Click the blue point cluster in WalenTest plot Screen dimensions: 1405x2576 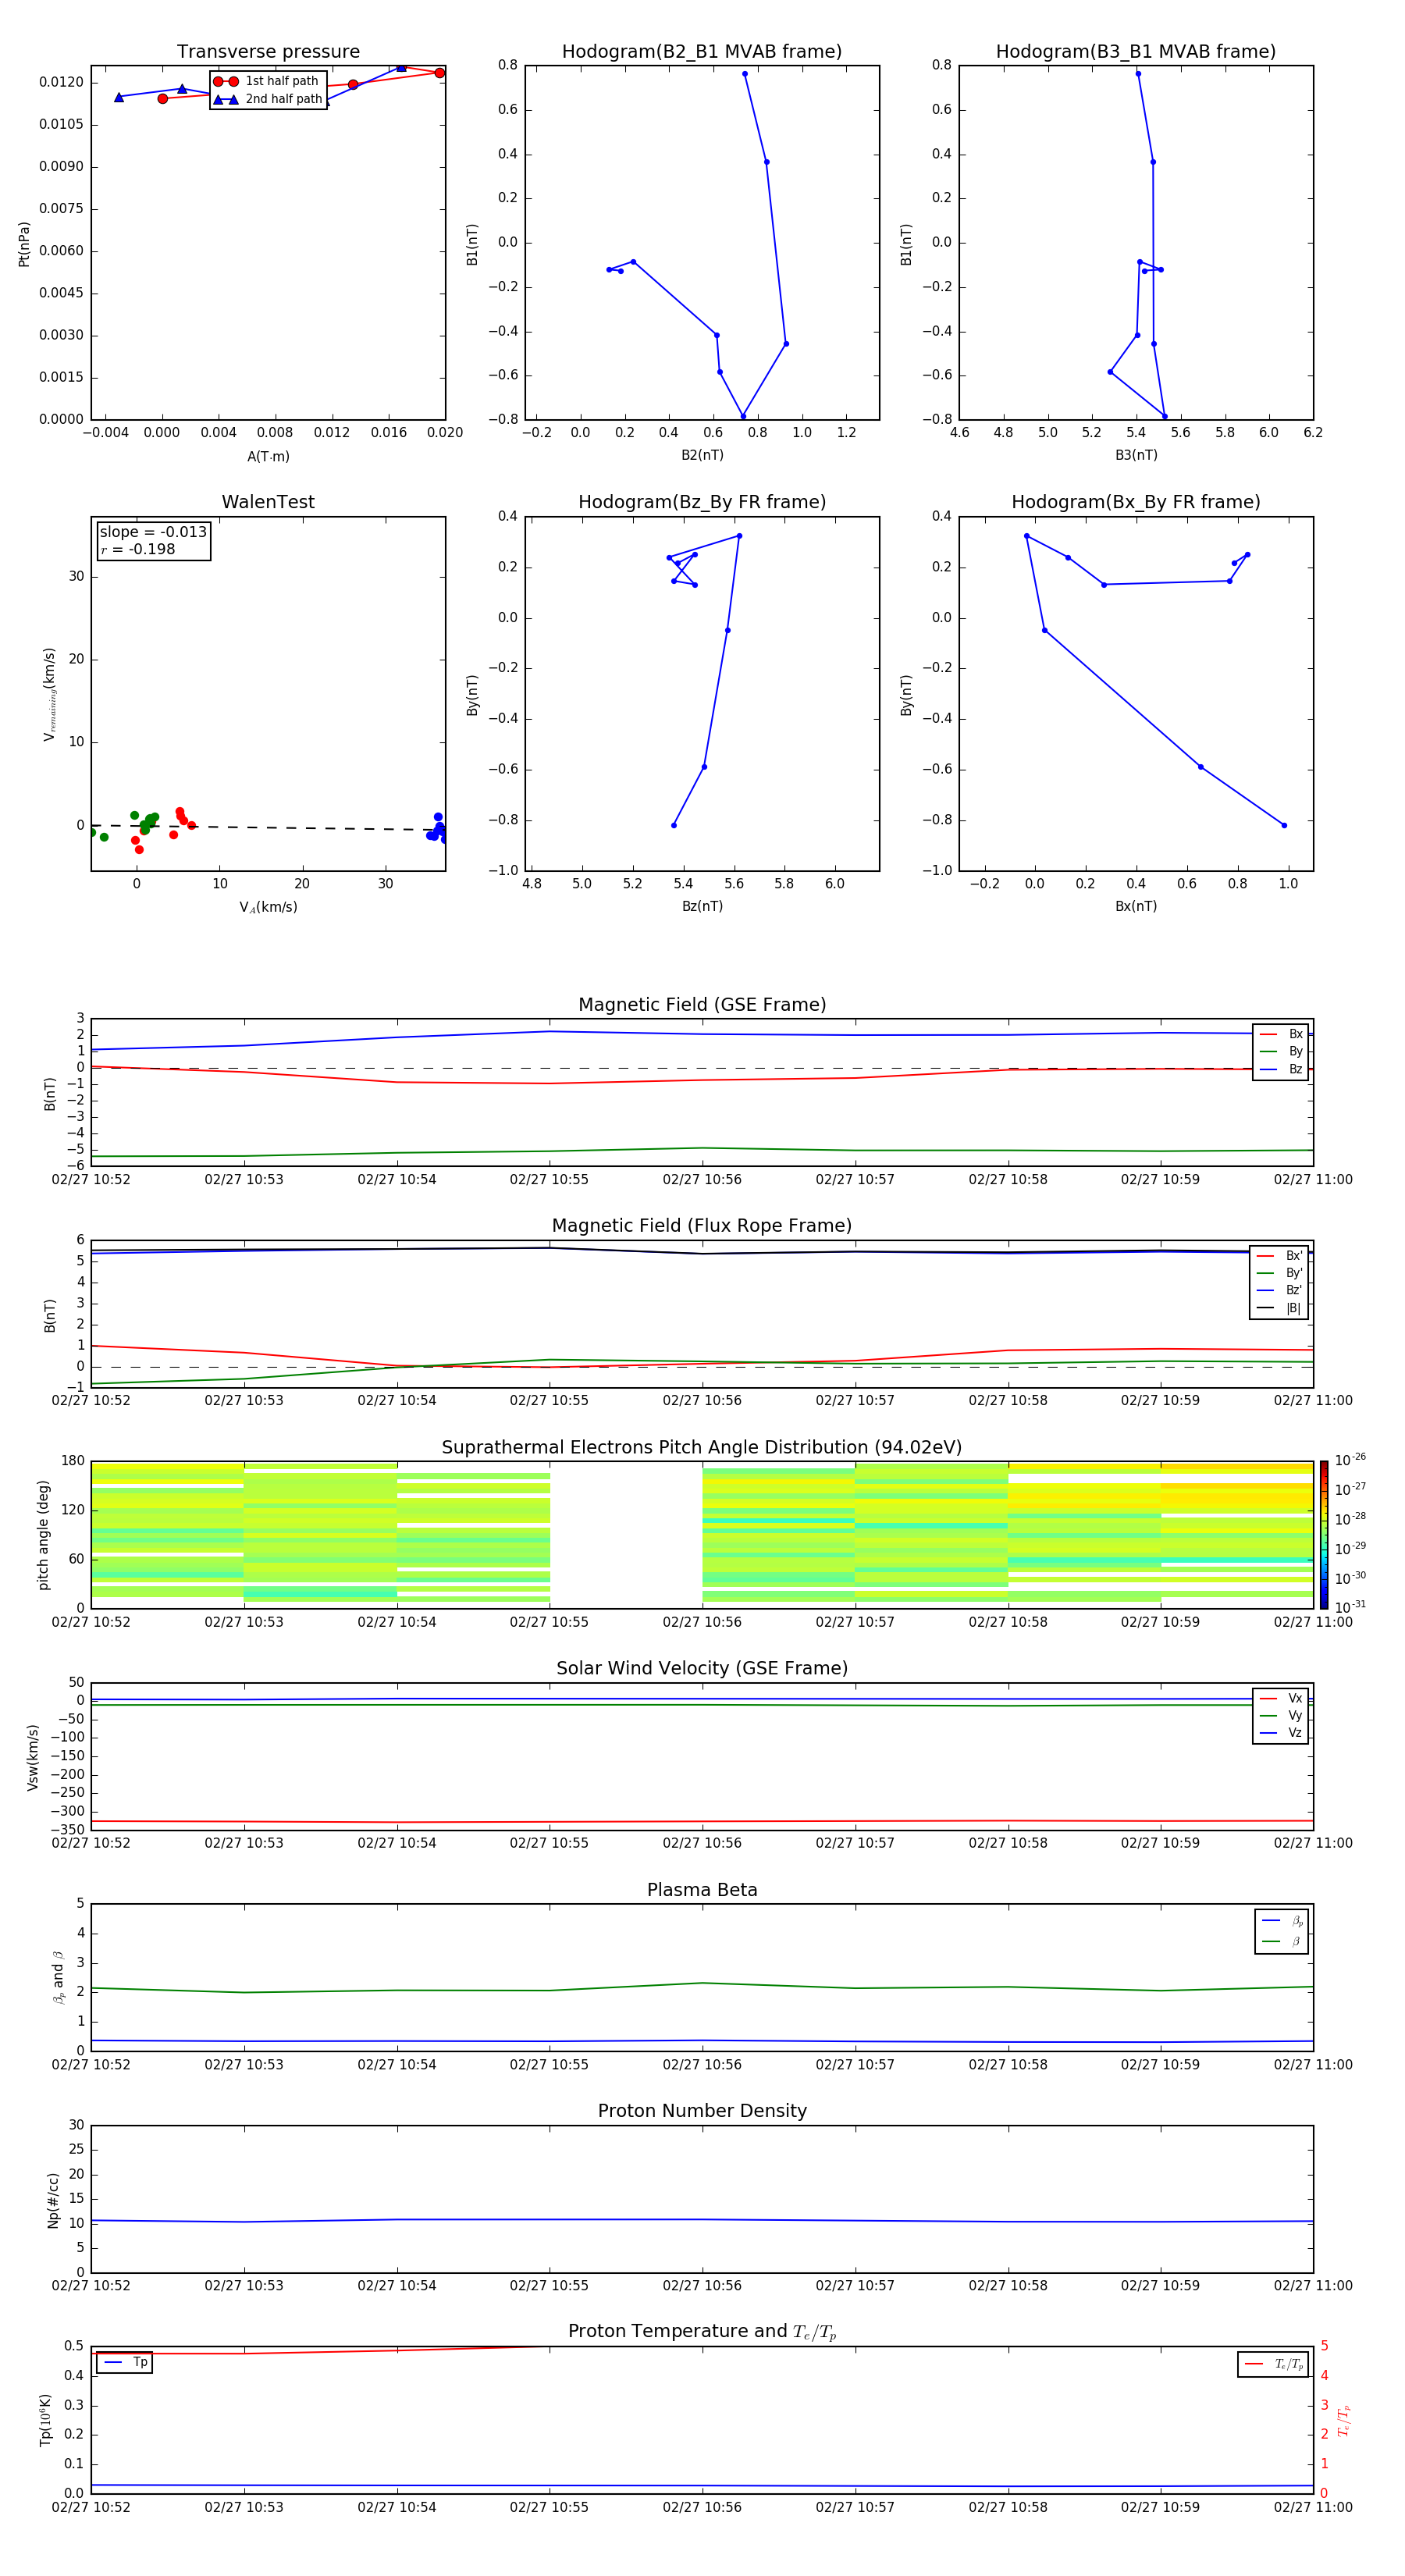pos(437,829)
